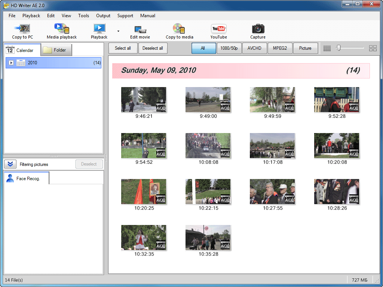The height and width of the screenshot is (287, 383).
Task: Select the video thumbnail at 10:17:08
Action: click(x=272, y=145)
